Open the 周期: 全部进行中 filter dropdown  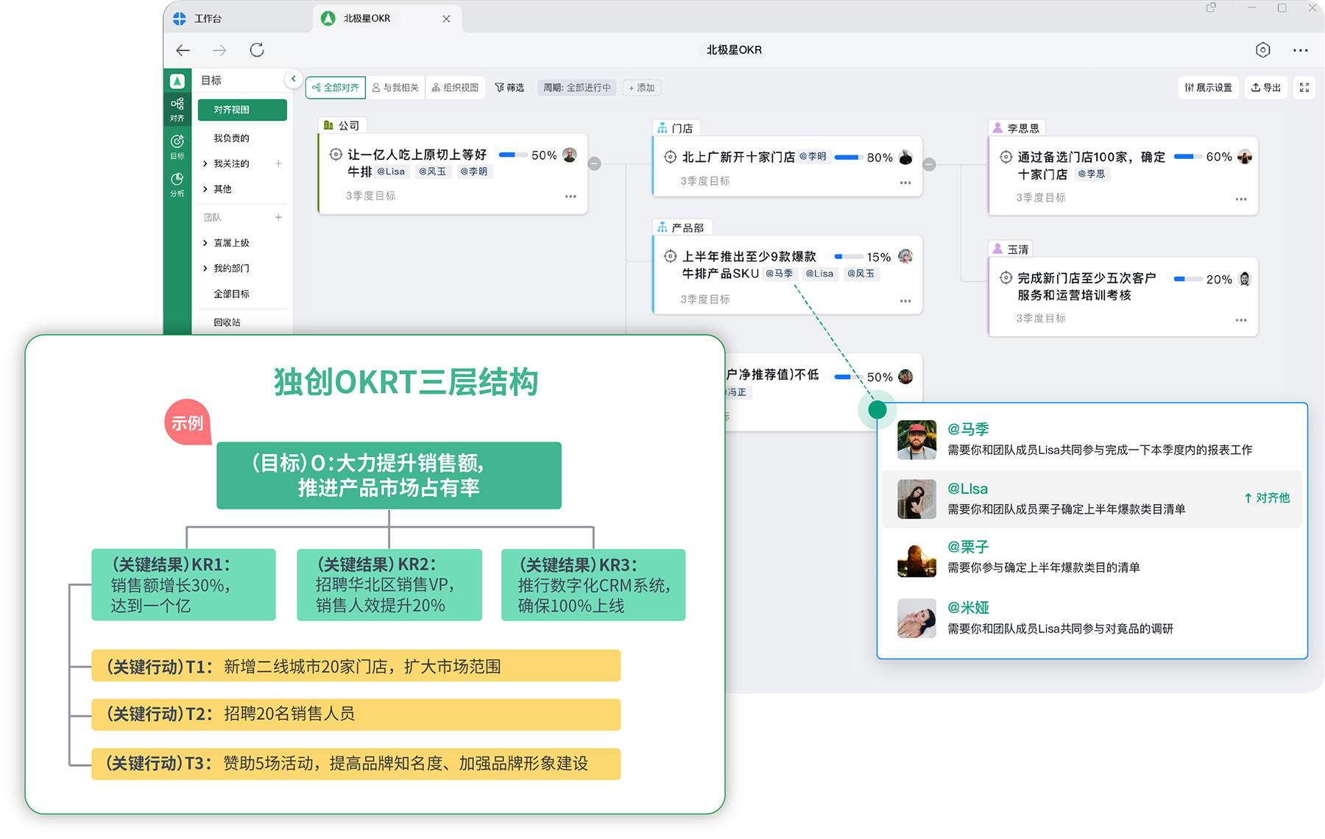click(578, 88)
